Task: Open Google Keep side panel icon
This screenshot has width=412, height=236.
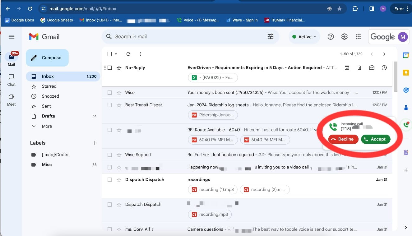Action: tap(406, 73)
